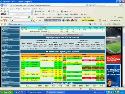The height and width of the screenshot is (94, 125).
Task: Click the Add to Favorites icon
Action: (5, 24)
